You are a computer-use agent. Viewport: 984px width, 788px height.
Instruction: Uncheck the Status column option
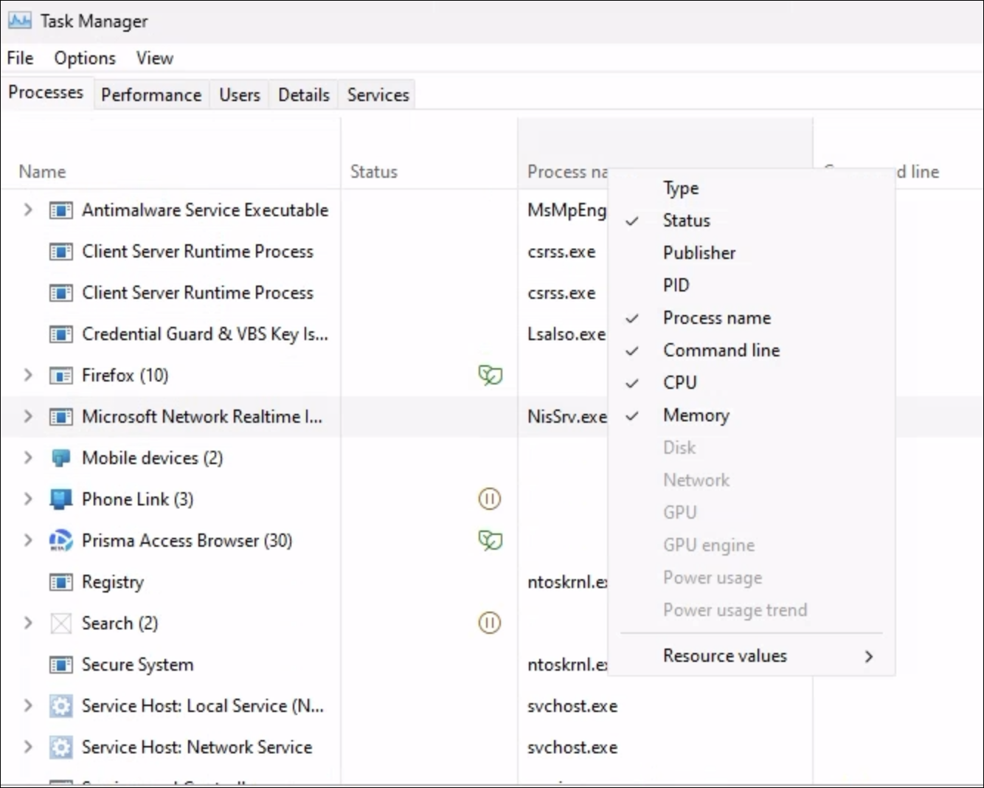686,221
